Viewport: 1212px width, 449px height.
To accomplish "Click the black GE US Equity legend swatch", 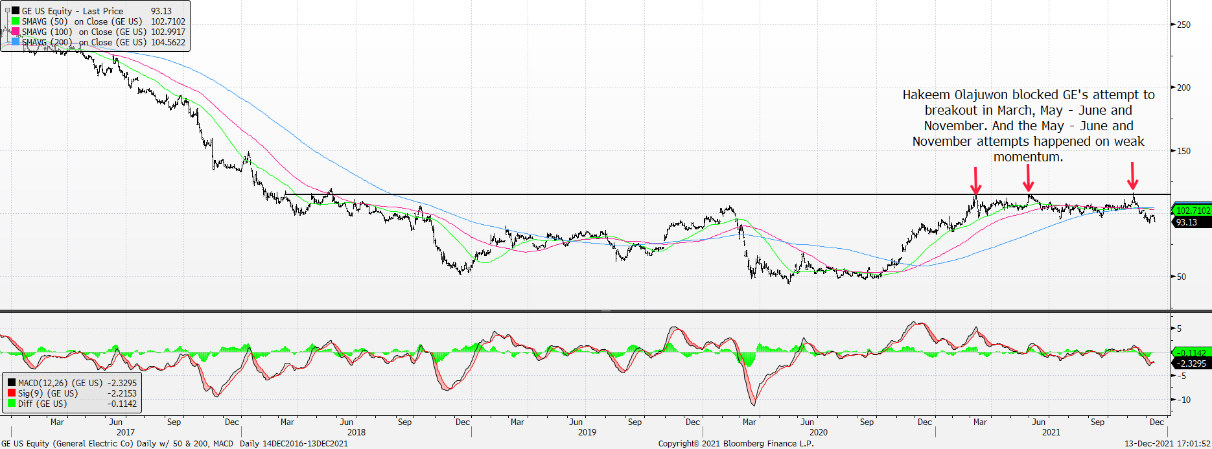I will (16, 11).
